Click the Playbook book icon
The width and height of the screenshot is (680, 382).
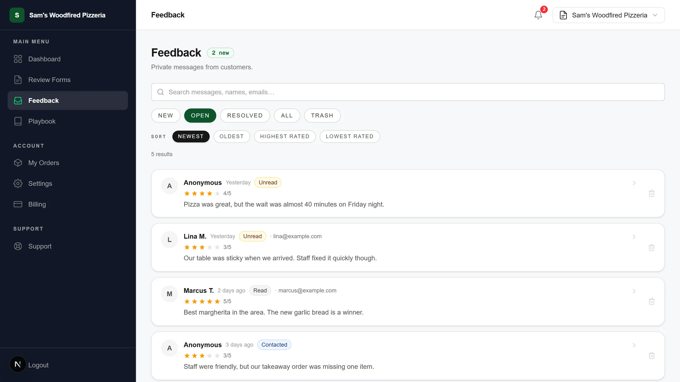tap(18, 121)
